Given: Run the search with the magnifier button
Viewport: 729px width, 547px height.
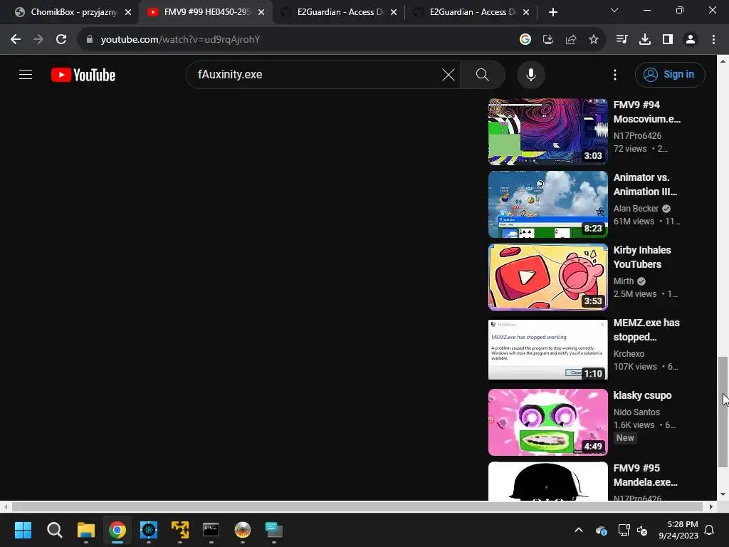Looking at the screenshot, I should coord(483,74).
